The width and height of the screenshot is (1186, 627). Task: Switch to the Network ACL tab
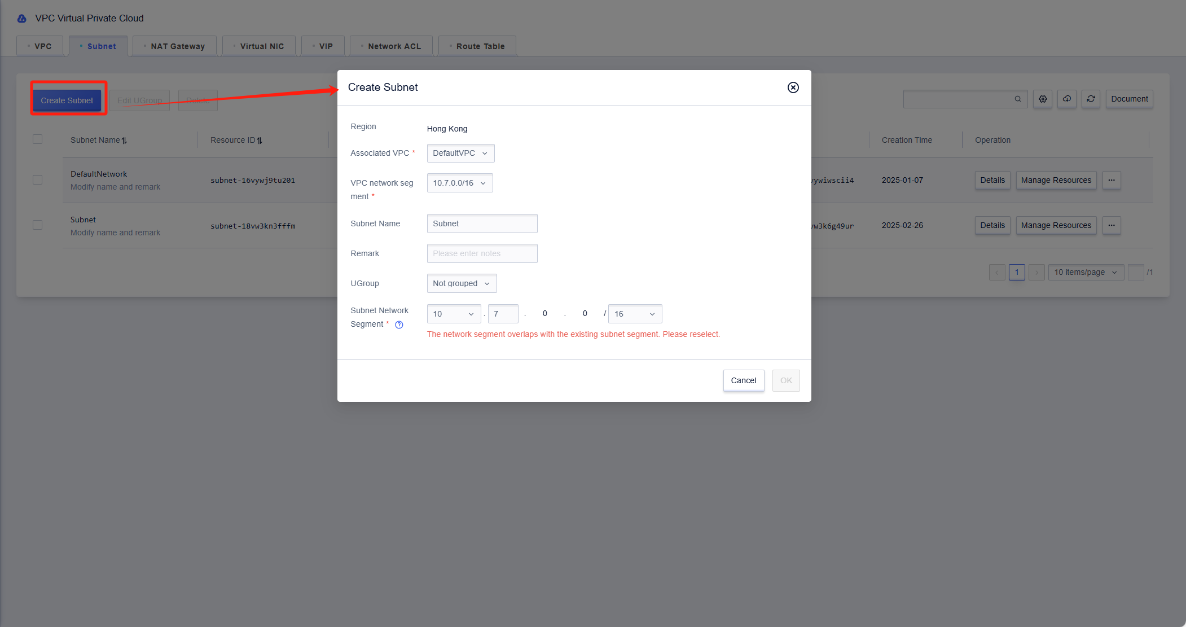point(391,46)
